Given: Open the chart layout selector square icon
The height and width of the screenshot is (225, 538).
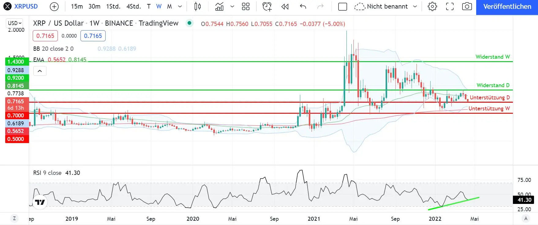Looking at the screenshot, I should point(342,6).
